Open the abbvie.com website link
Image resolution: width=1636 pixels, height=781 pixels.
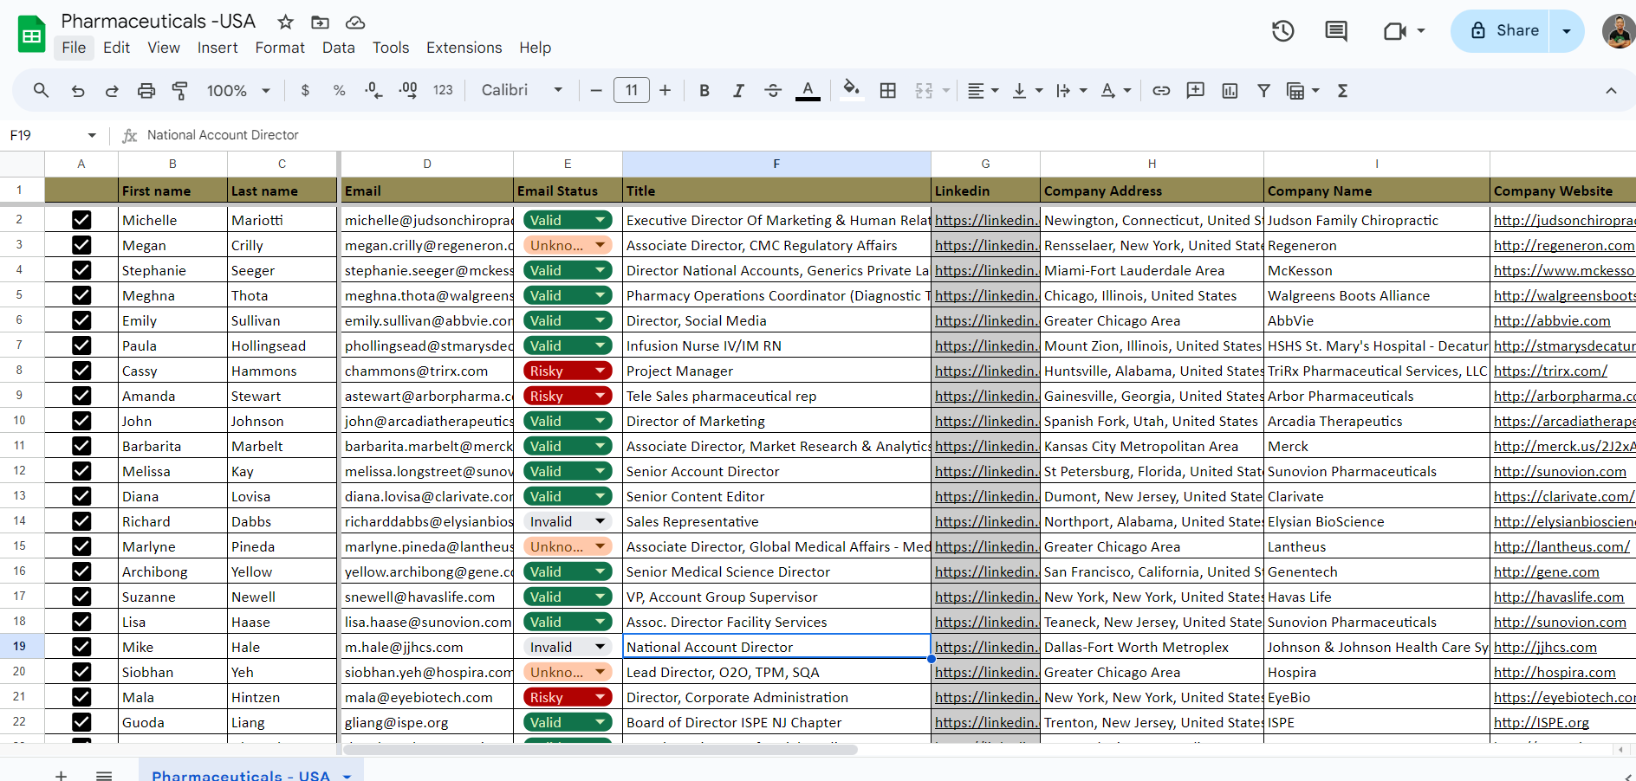pos(1552,320)
